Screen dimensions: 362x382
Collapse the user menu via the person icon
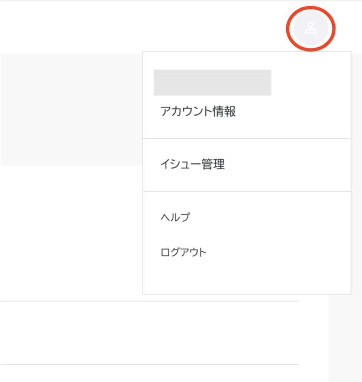click(x=311, y=29)
